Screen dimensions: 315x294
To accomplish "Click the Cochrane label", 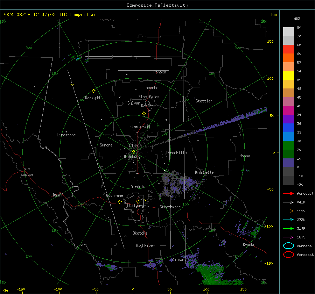I will 114,195.
